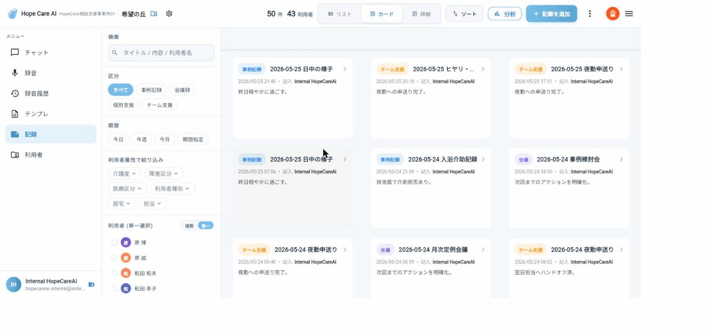Open the チャット menu item
This screenshot has width=712, height=331.
[51, 52]
